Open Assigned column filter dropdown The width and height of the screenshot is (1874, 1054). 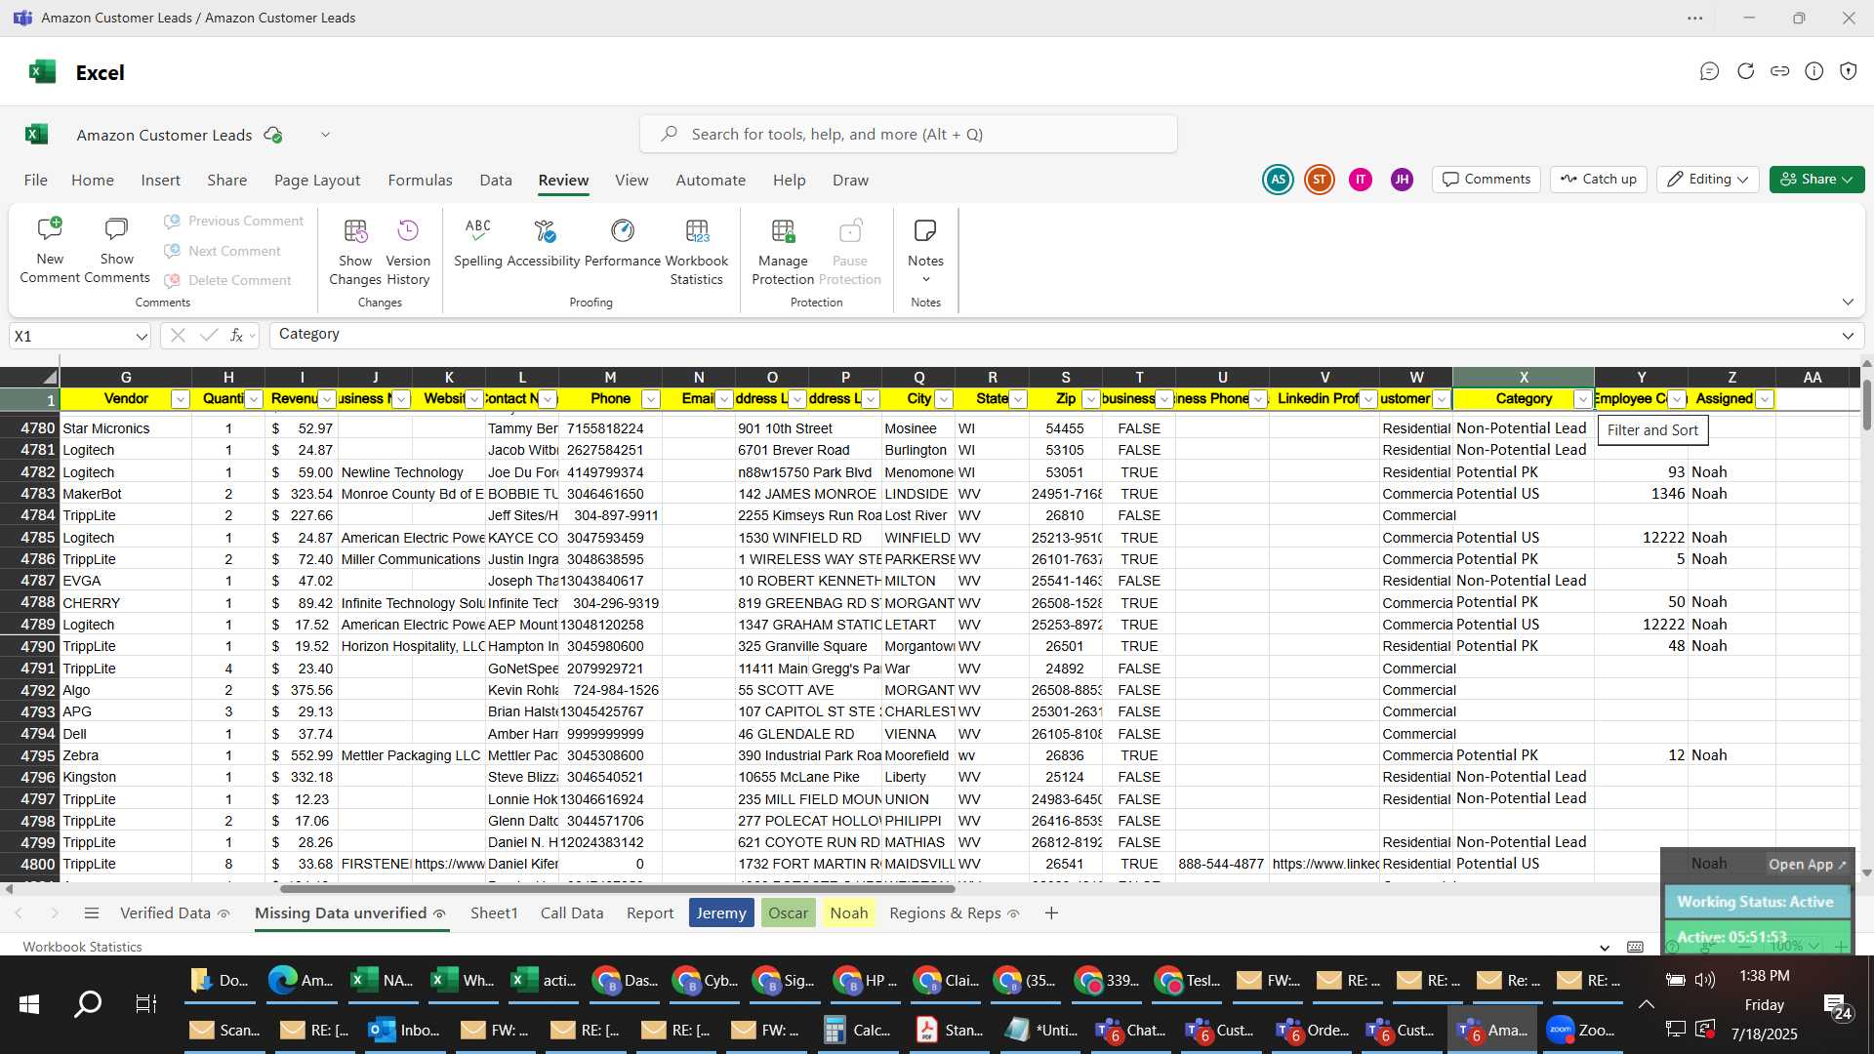pyautogui.click(x=1765, y=399)
